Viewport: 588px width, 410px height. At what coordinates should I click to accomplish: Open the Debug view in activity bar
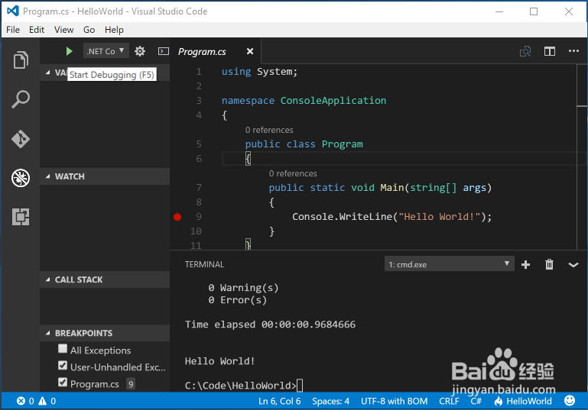click(21, 178)
